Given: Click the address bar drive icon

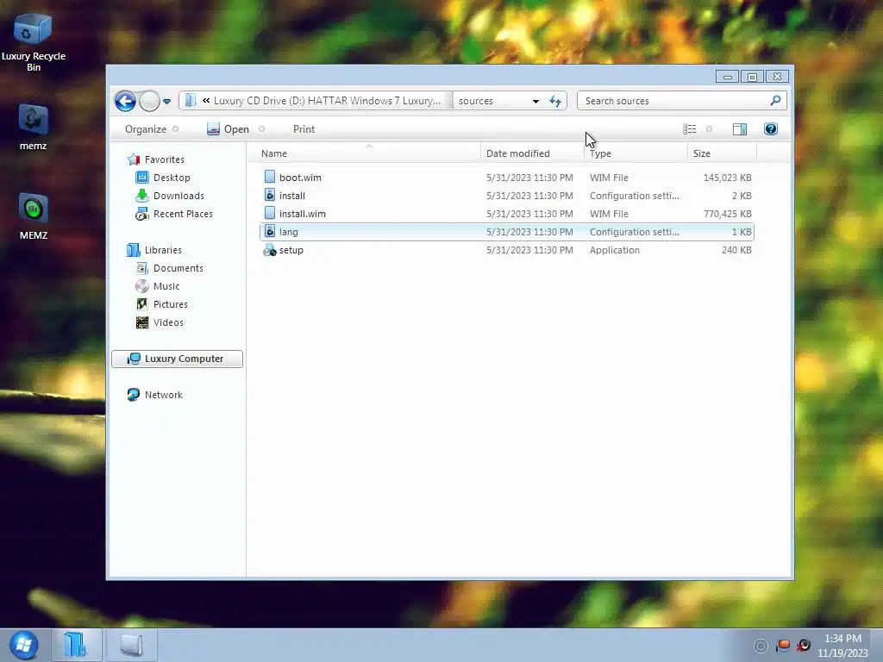Looking at the screenshot, I should (191, 101).
